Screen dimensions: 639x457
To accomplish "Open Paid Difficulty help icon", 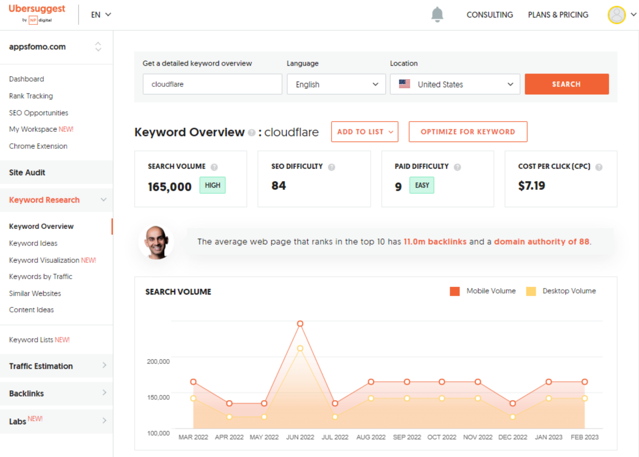I will point(457,167).
